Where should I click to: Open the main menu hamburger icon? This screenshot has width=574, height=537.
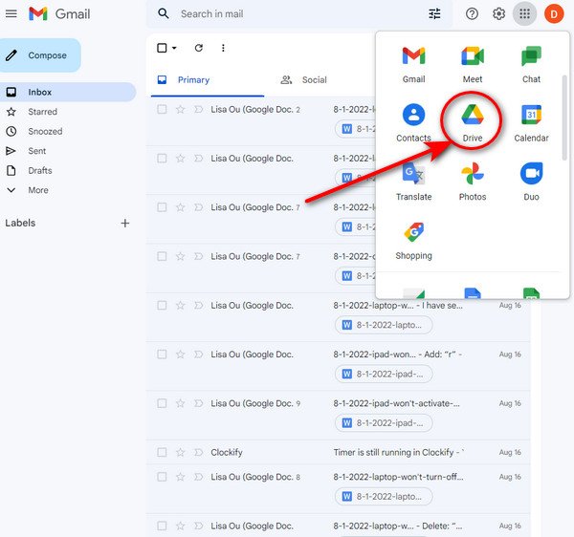point(11,14)
